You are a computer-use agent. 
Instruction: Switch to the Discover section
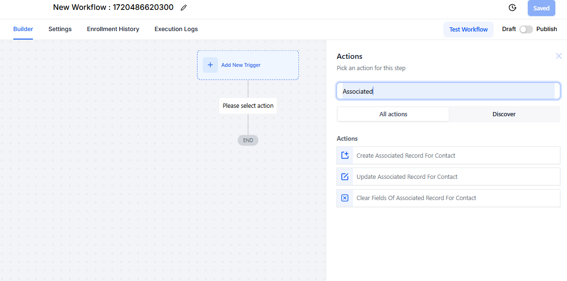[504, 114]
